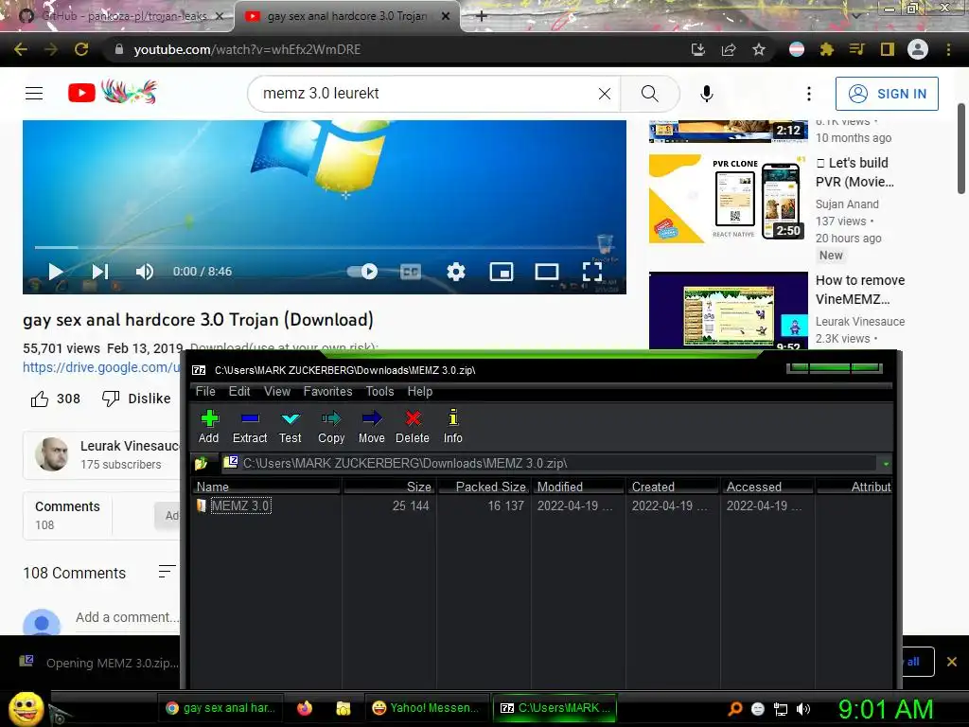Open Firefox from the taskbar
This screenshot has width=969, height=727.
tap(305, 708)
